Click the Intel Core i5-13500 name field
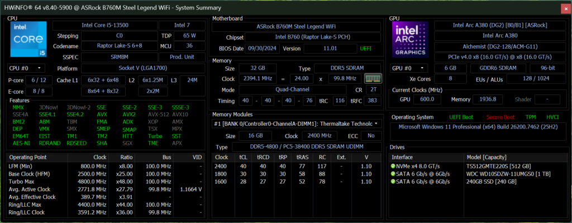The width and height of the screenshot is (572, 223). [105, 26]
